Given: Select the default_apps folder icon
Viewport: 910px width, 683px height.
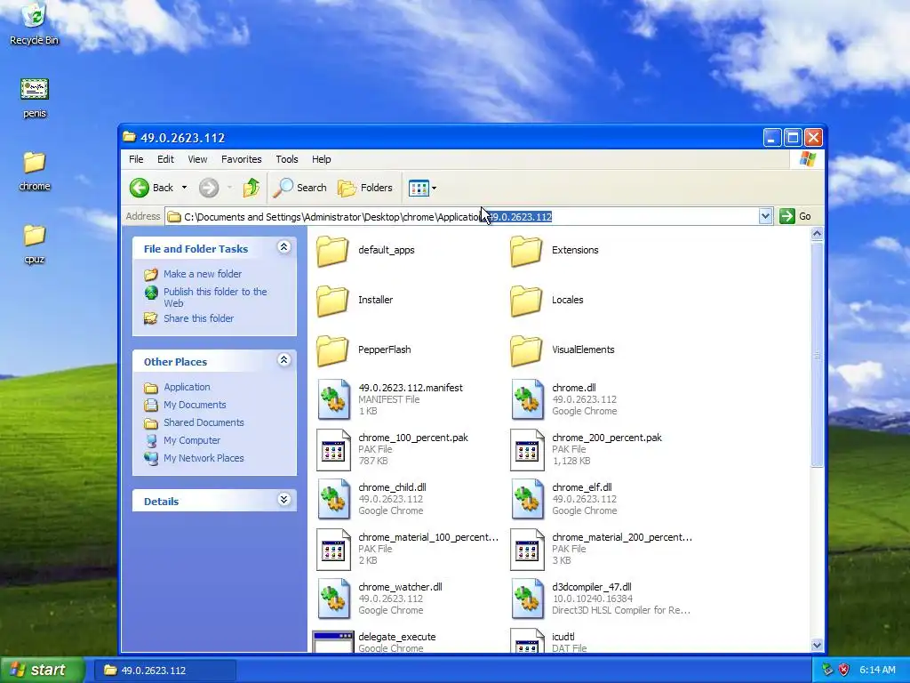Looking at the screenshot, I should pyautogui.click(x=332, y=251).
